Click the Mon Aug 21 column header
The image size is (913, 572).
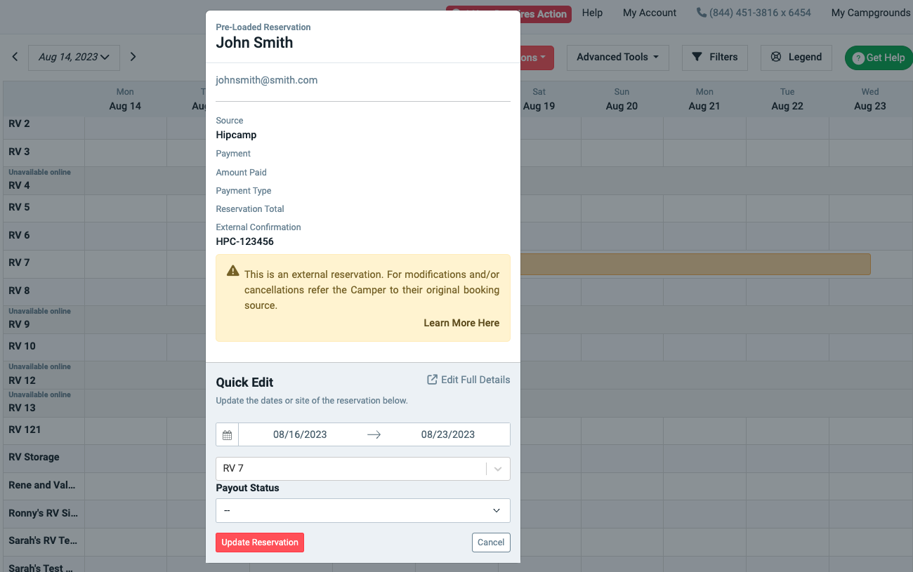click(704, 99)
